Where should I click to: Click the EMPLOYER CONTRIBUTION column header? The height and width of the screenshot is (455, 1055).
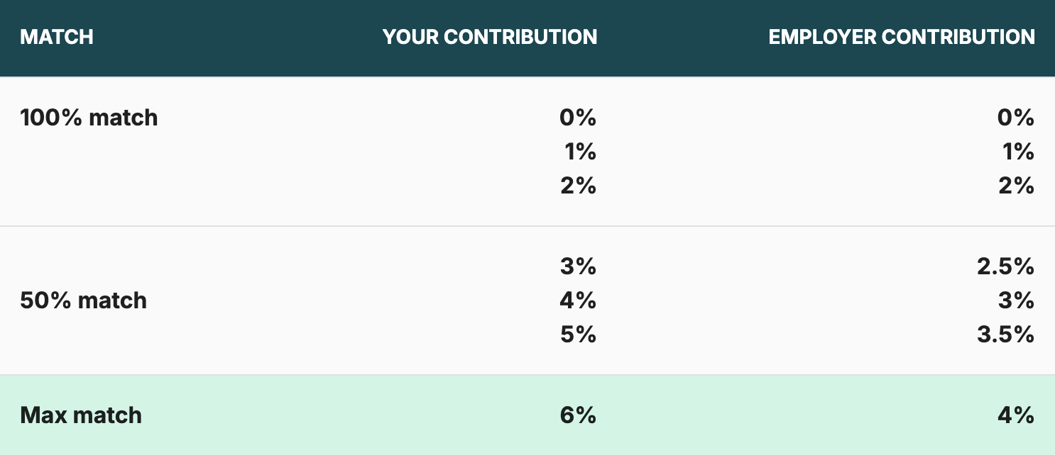coord(902,37)
